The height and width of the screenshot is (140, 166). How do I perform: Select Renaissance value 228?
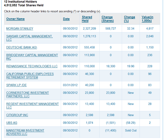click(150, 66)
